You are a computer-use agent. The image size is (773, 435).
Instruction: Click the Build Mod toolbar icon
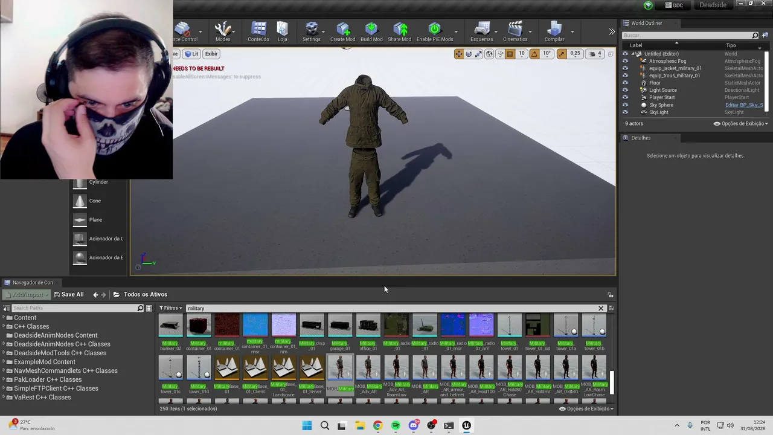coord(371,31)
